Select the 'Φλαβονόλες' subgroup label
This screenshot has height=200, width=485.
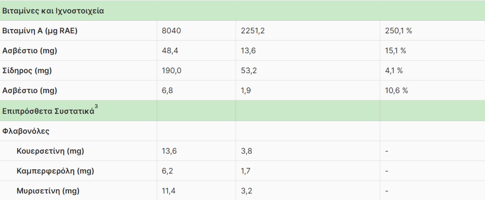pos(26,131)
